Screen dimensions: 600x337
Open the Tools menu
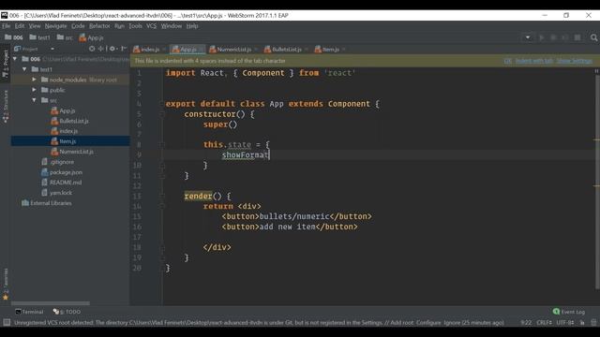(135, 26)
